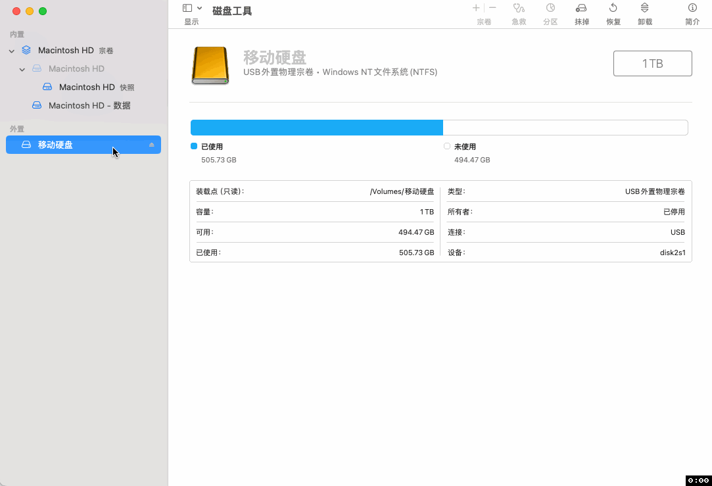
Task: Click the 装载点 (只读) label
Action: tap(220, 191)
